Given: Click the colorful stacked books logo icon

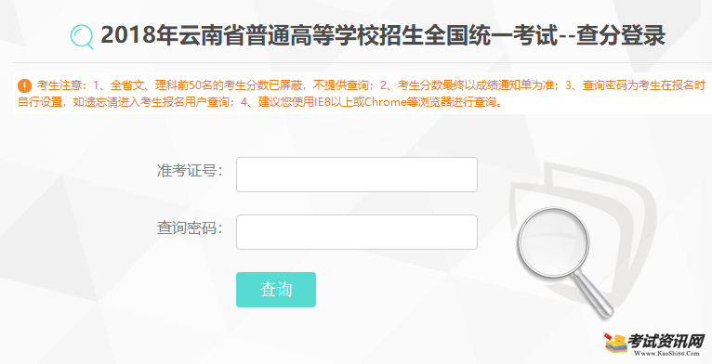Looking at the screenshot, I should tap(615, 344).
